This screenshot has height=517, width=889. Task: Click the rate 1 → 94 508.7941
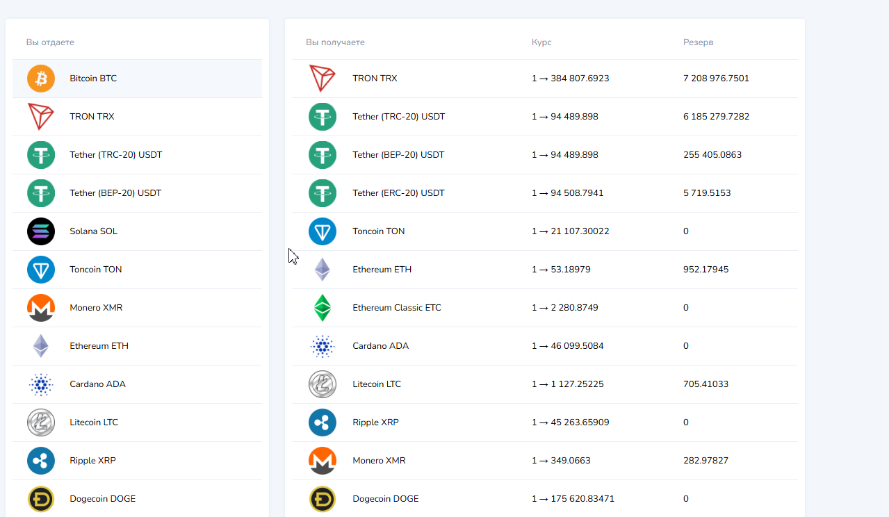(x=568, y=193)
